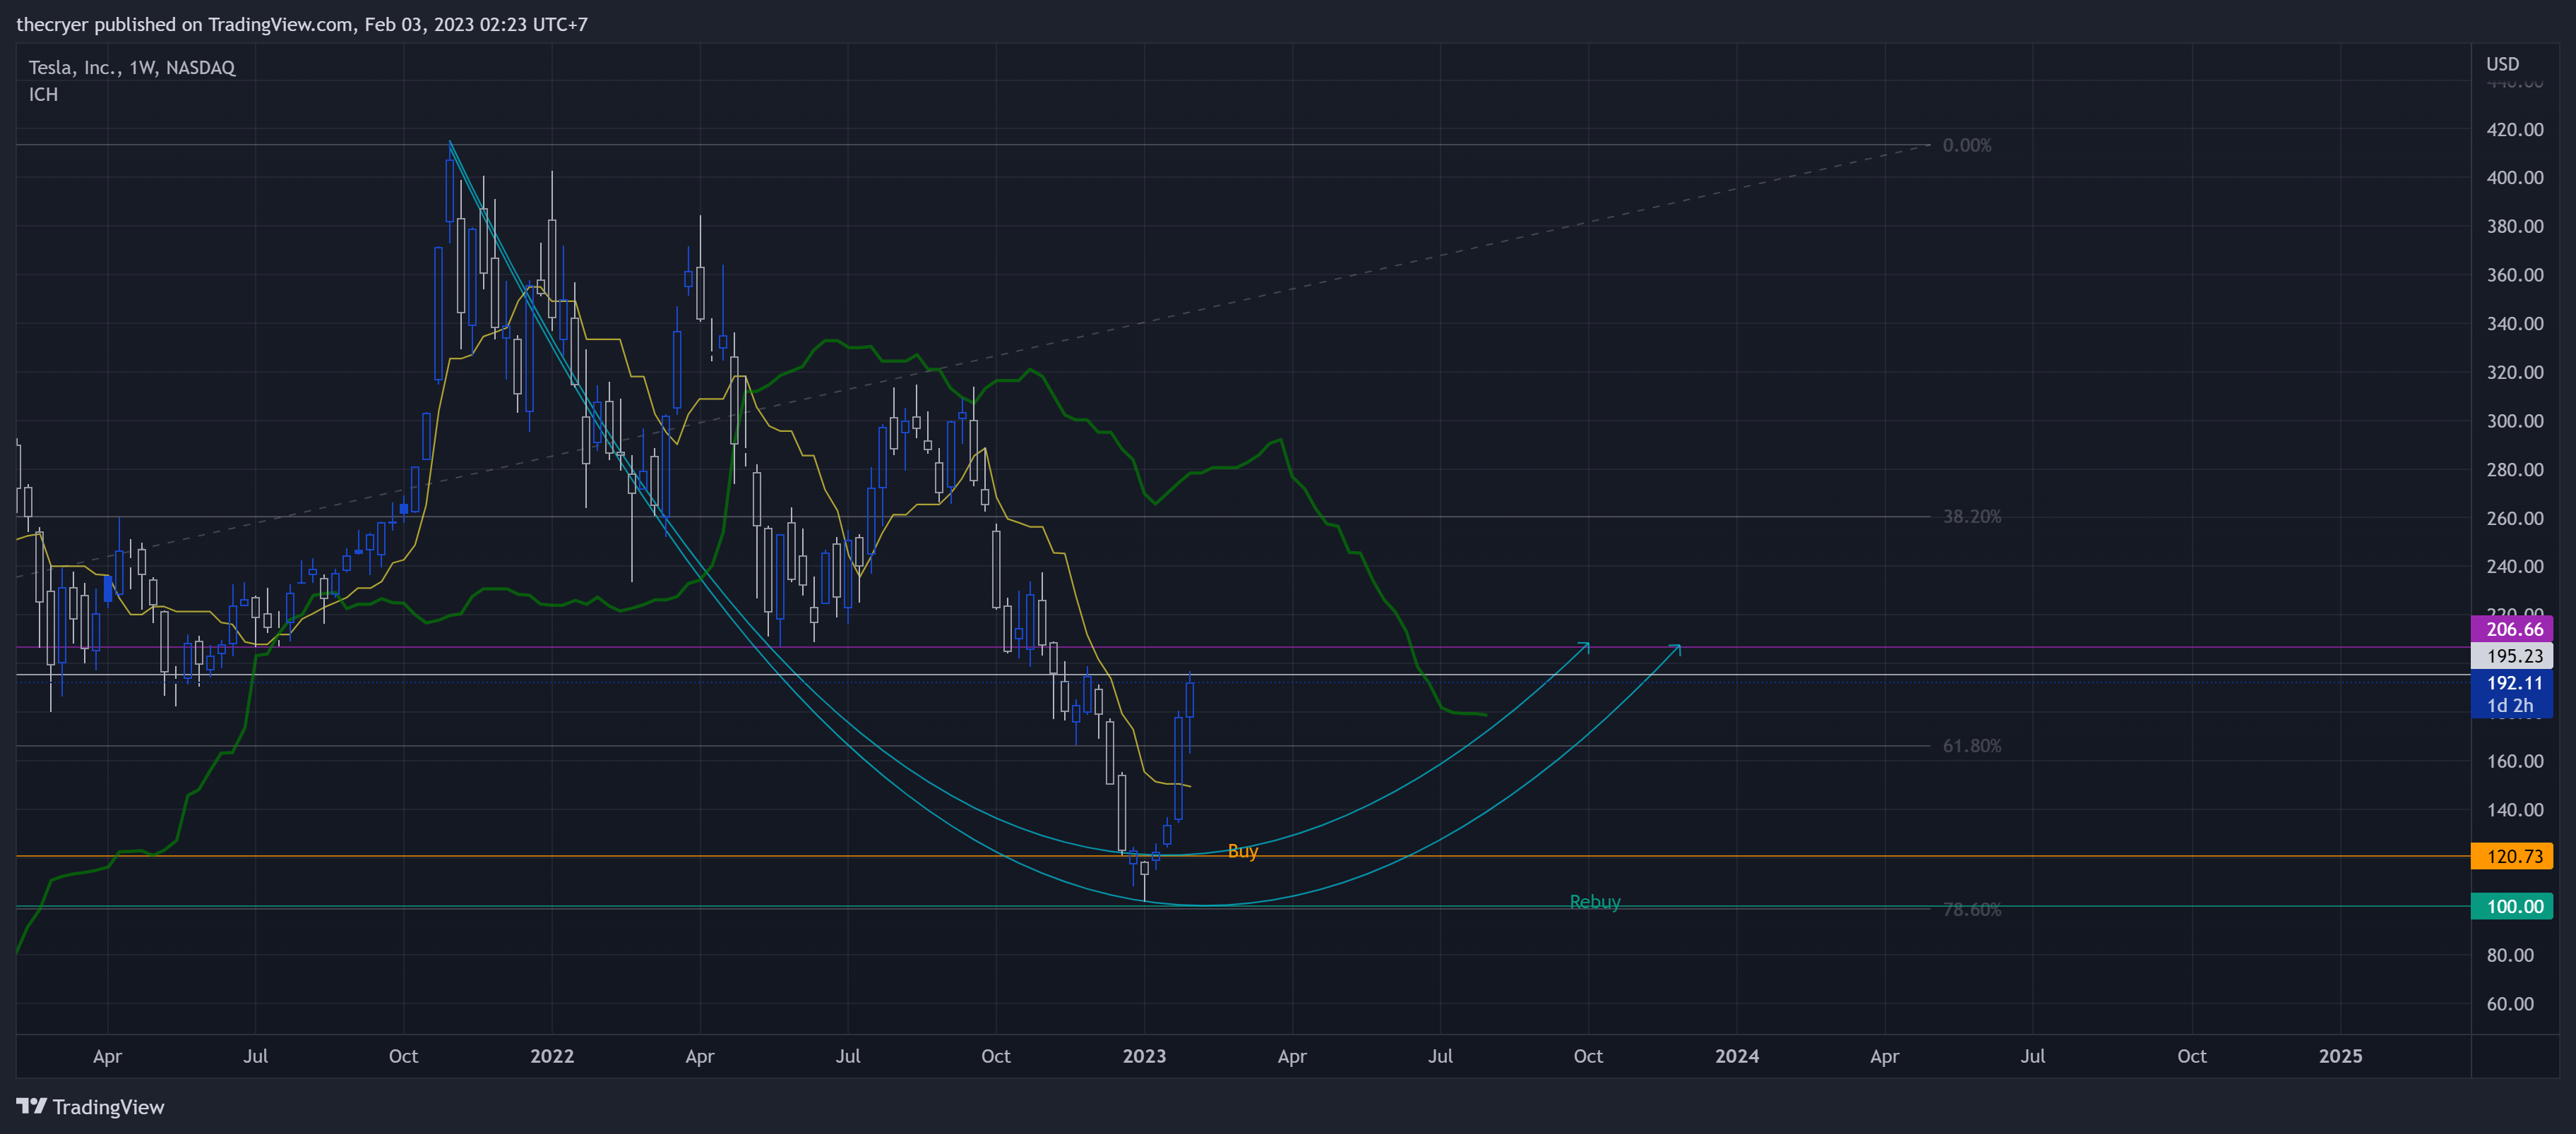Click the 2023 time axis label
The height and width of the screenshot is (1134, 2576).
(1144, 1056)
